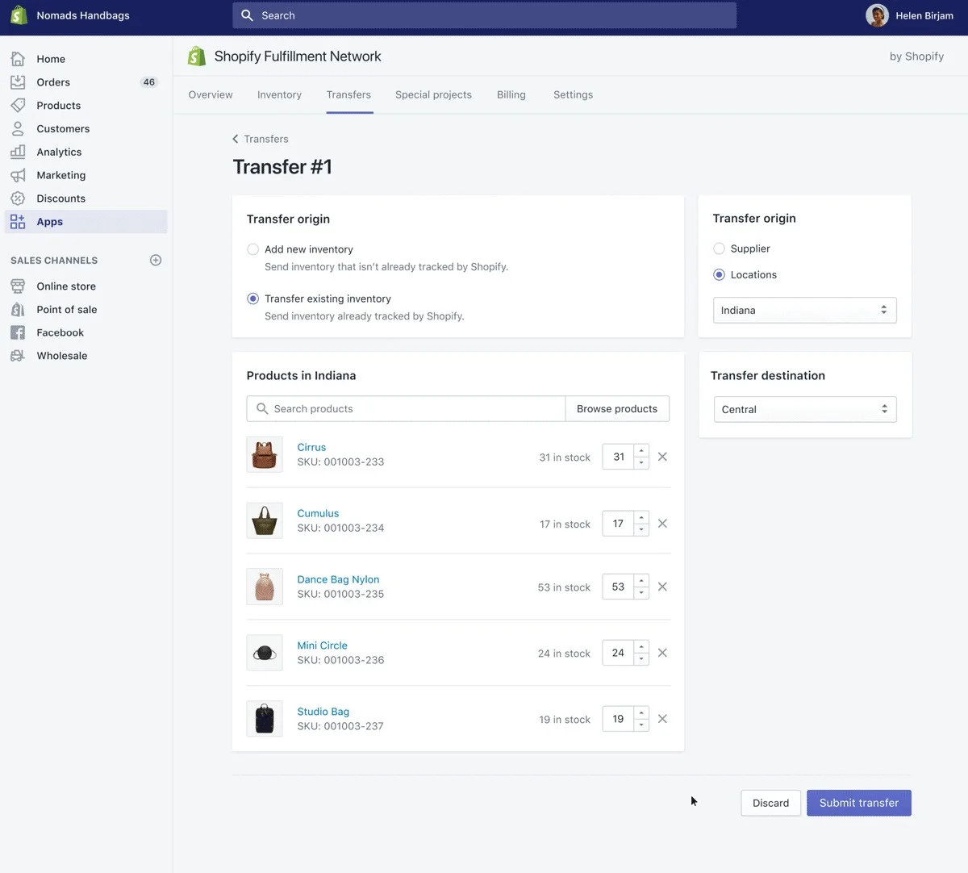The height and width of the screenshot is (873, 968).
Task: Remove Studio Bag from the transfer
Action: 662,719
